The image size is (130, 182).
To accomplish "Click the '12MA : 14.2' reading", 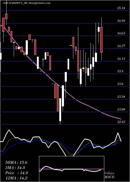I will 16,178.
